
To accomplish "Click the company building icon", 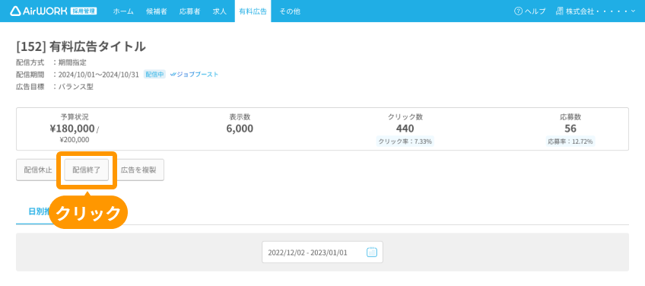I will [x=560, y=11].
